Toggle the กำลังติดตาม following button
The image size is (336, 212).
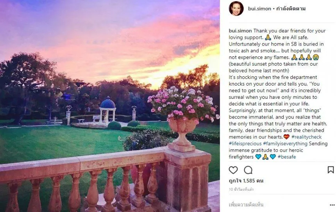coord(291,9)
